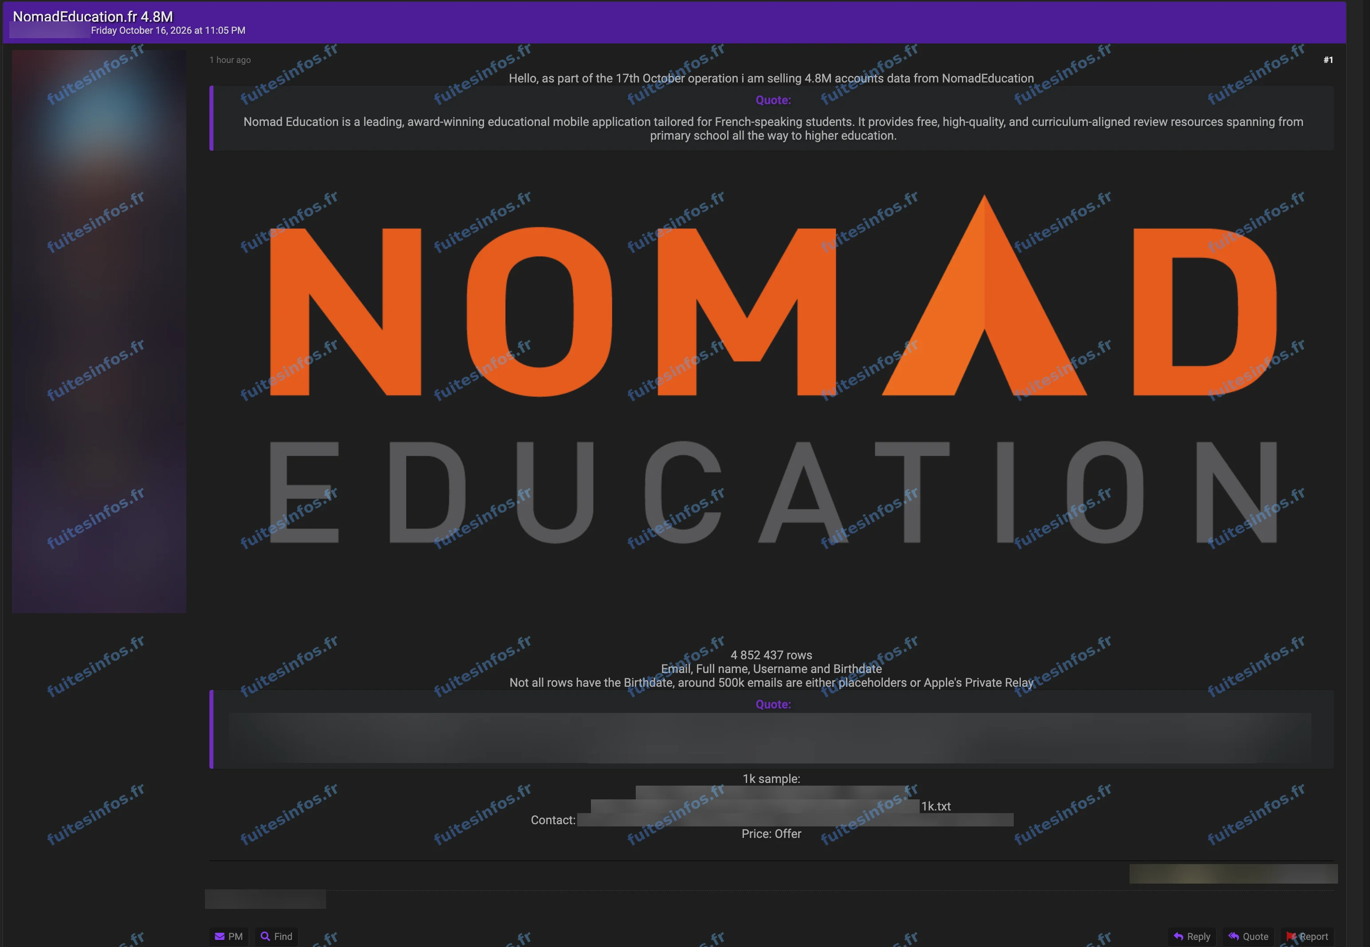Click the 'Contact:' label

(x=553, y=820)
